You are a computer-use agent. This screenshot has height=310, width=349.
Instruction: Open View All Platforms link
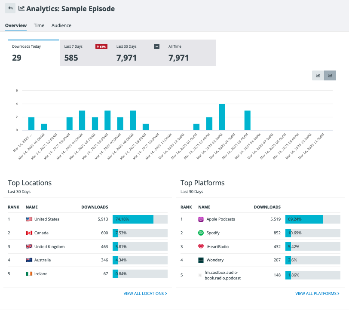[x=317, y=294]
